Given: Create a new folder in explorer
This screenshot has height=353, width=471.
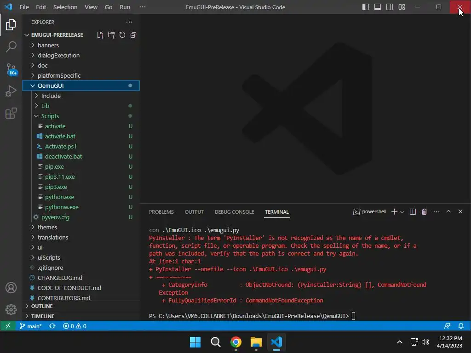Looking at the screenshot, I should (111, 35).
